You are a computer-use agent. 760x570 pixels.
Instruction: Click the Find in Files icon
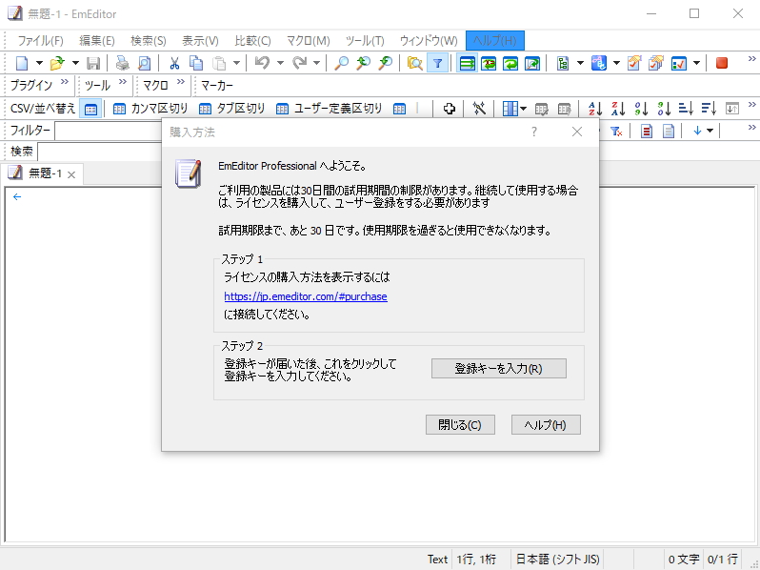click(414, 63)
